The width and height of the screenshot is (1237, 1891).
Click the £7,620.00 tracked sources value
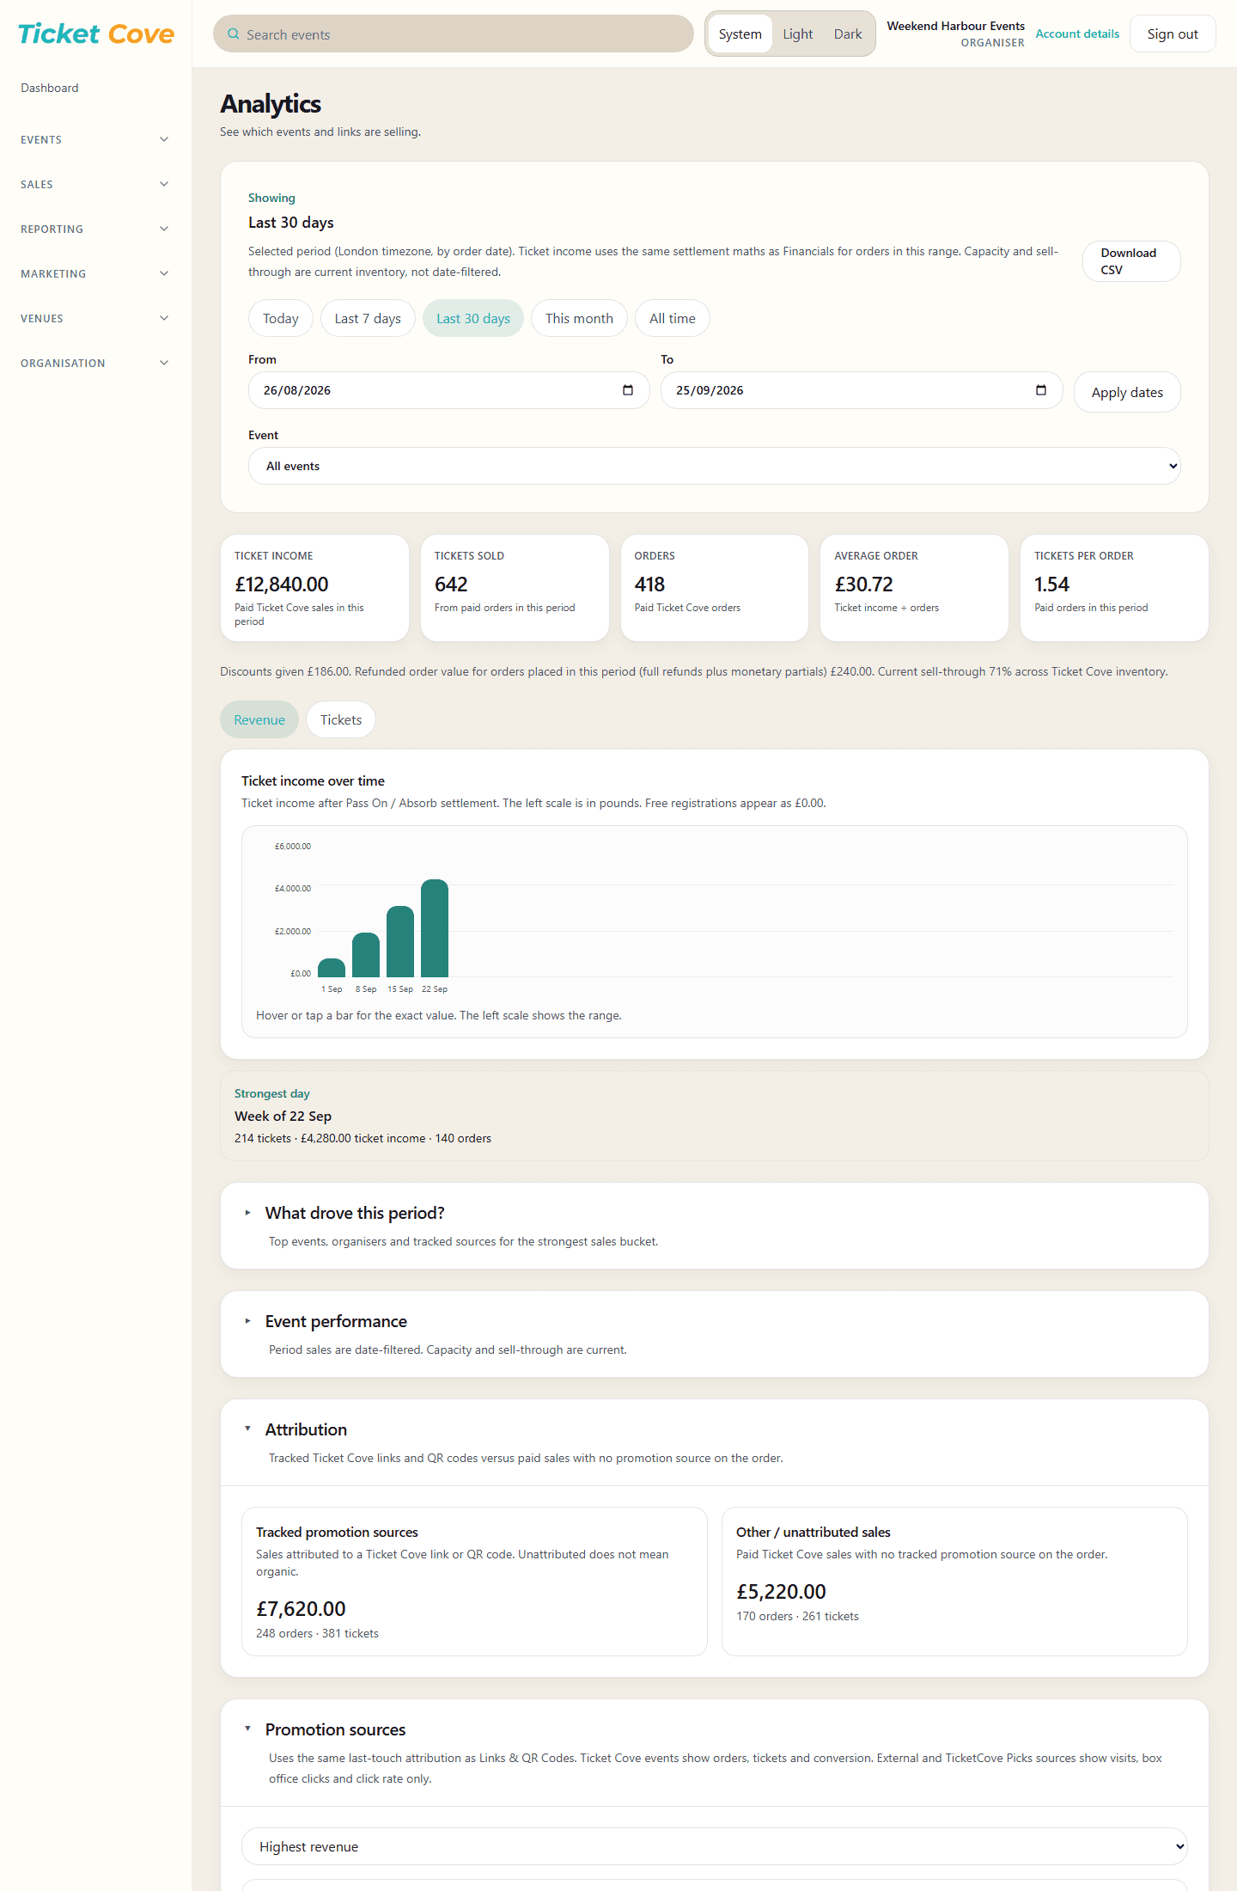tap(301, 1609)
